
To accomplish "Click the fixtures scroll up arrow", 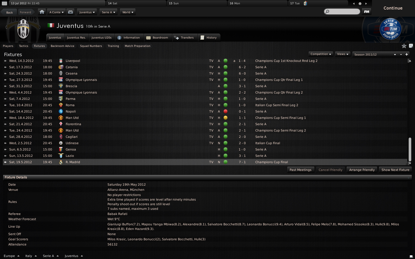I will tap(410, 61).
